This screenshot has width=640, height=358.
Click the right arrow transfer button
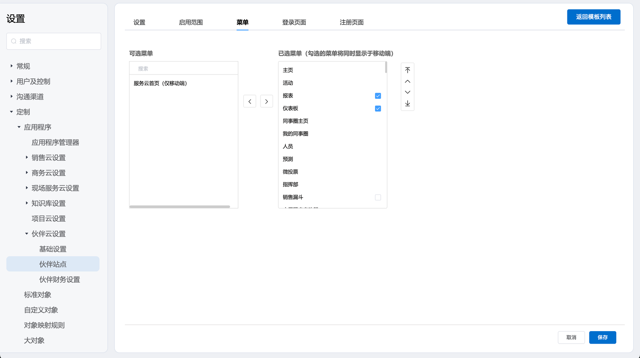267,101
